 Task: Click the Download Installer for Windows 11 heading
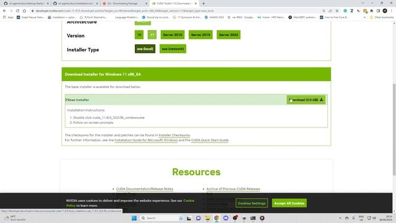[x=103, y=74]
